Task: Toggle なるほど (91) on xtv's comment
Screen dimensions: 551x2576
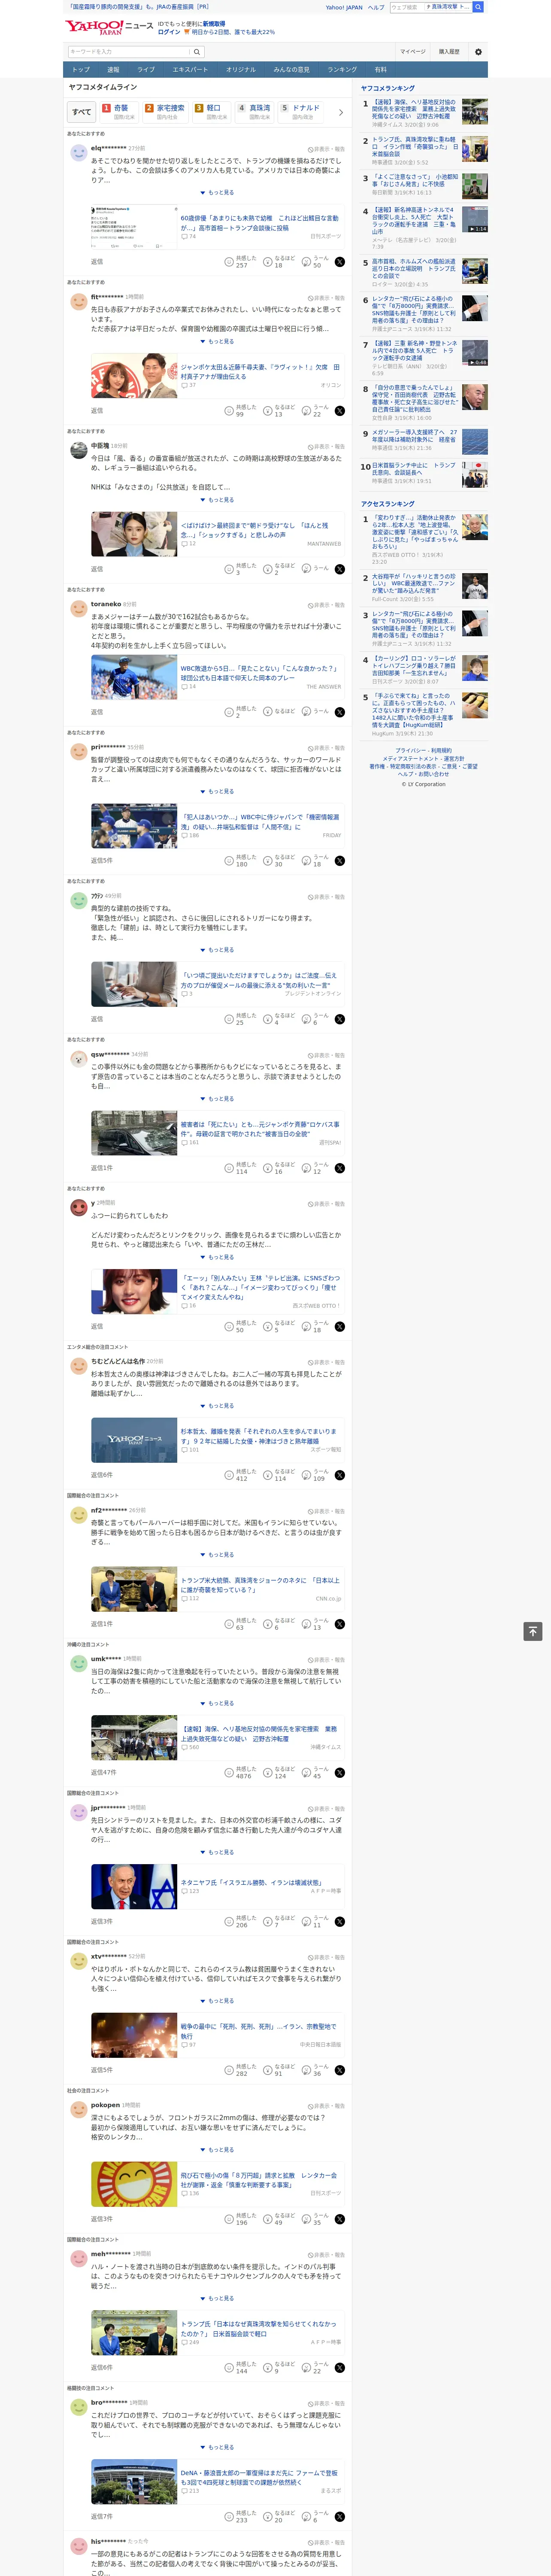Action: point(279,2070)
